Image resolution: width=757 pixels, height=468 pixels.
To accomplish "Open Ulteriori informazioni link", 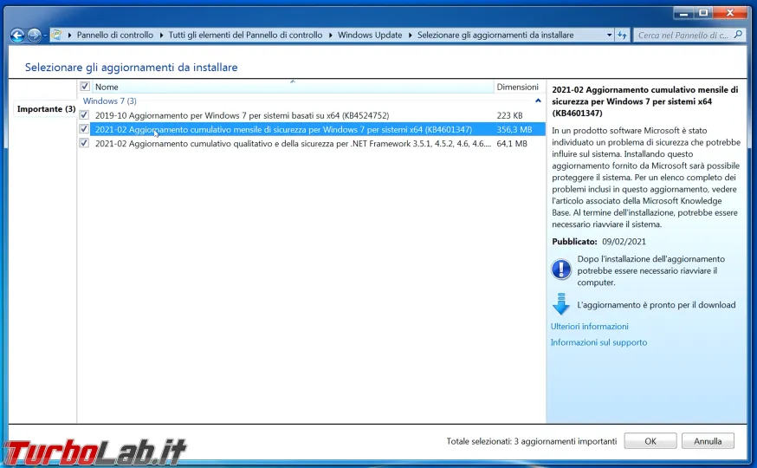I will pos(589,327).
